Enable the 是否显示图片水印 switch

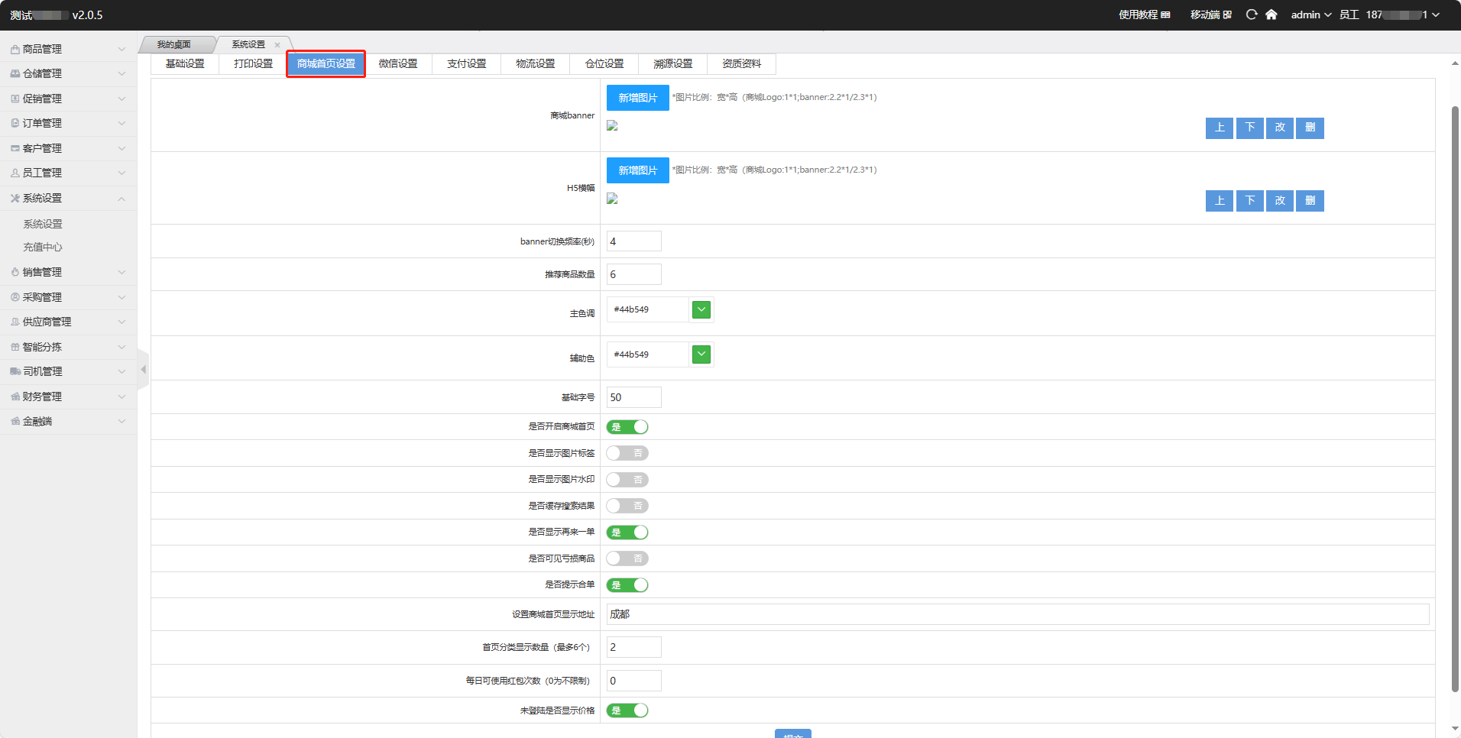pos(627,480)
